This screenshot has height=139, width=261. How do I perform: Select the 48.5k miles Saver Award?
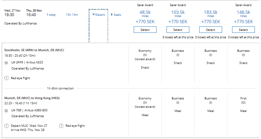[x=145, y=30]
